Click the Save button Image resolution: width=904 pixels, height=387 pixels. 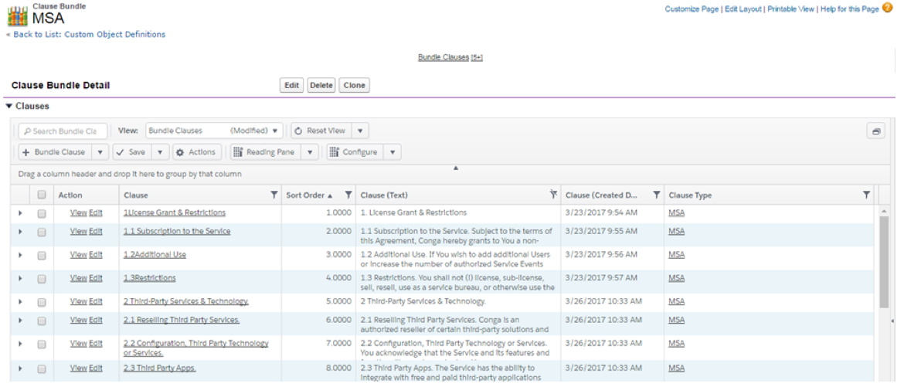pos(132,152)
